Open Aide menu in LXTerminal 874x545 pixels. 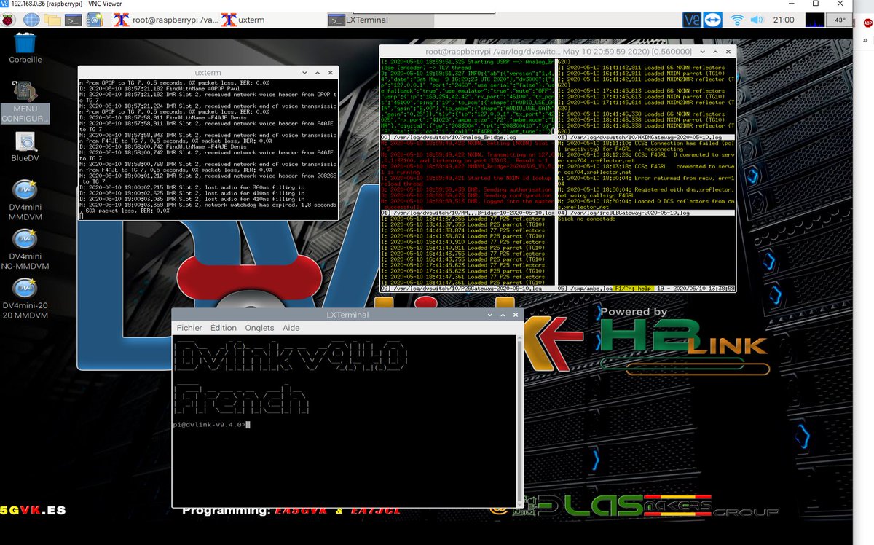(x=291, y=328)
